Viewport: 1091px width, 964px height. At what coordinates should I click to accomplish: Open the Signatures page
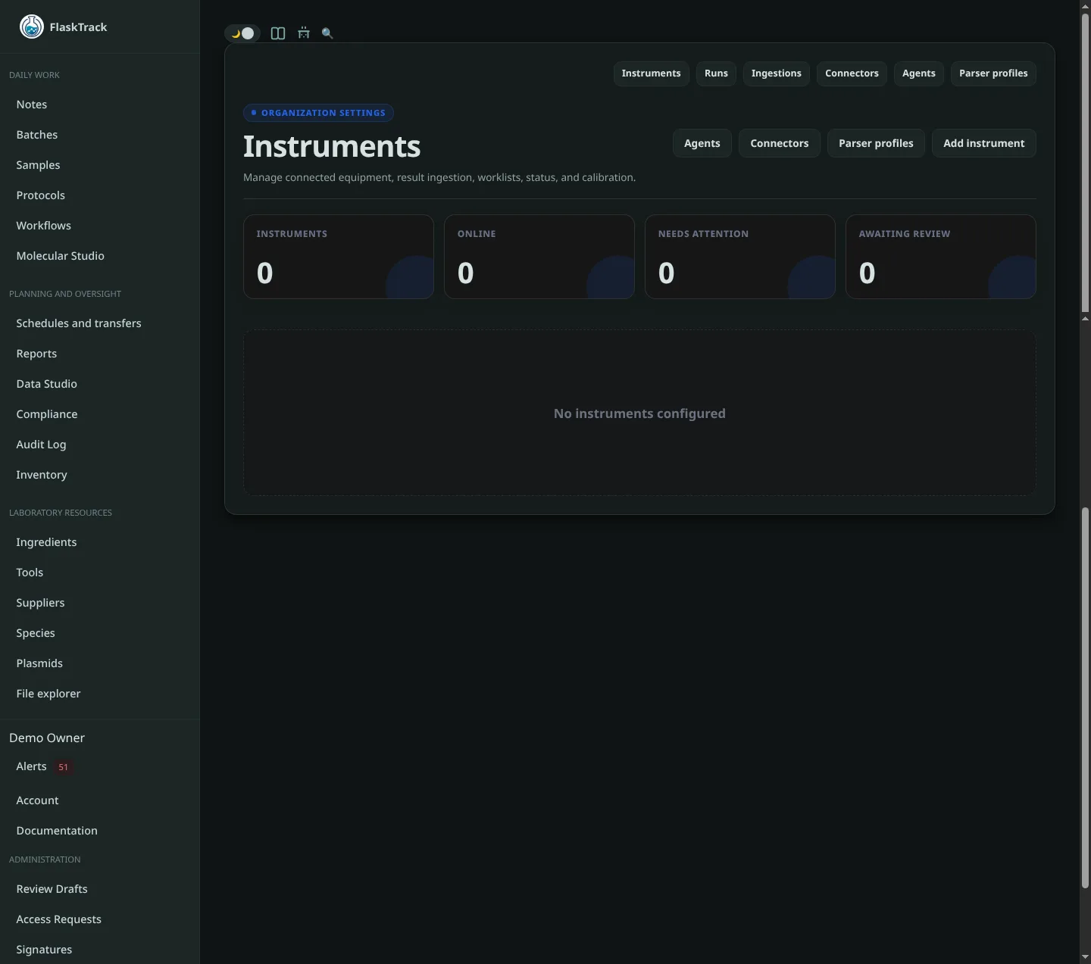(x=44, y=950)
